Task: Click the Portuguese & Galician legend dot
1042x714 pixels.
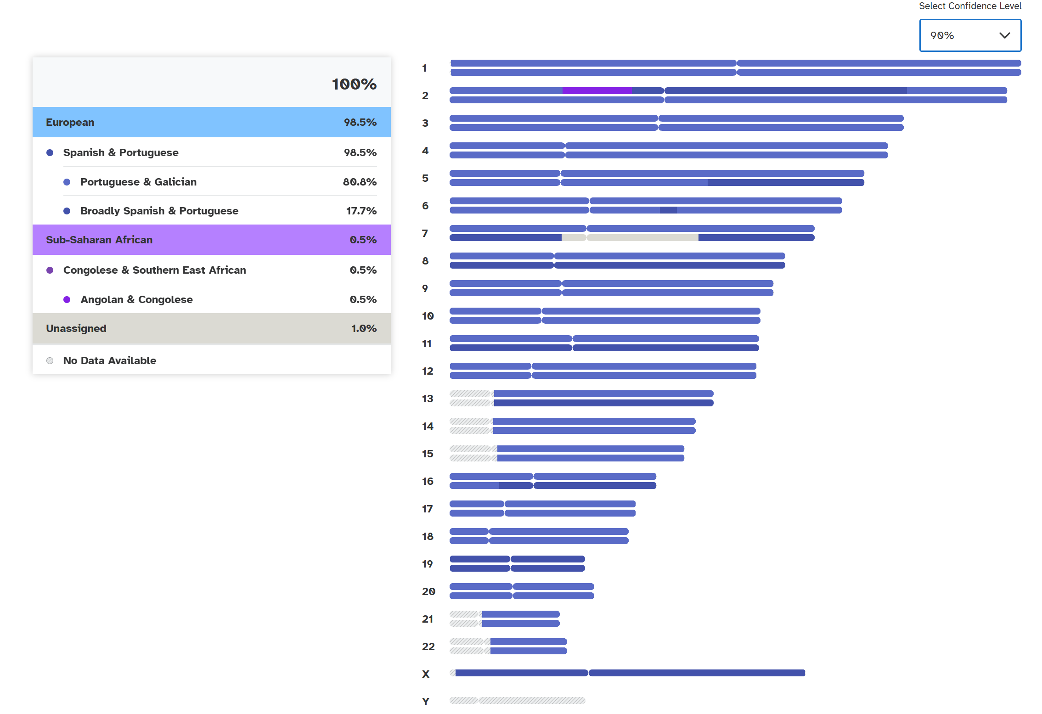Action: (67, 182)
